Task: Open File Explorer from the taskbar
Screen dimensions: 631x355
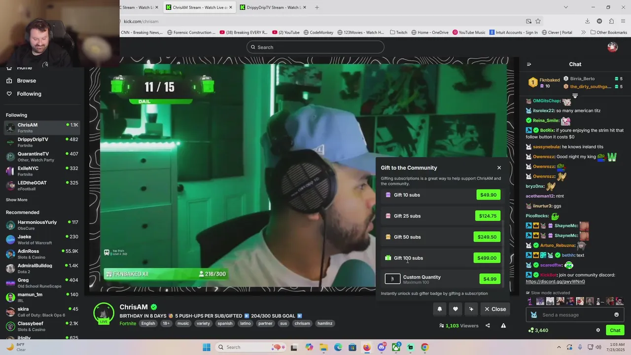Action: (323, 347)
